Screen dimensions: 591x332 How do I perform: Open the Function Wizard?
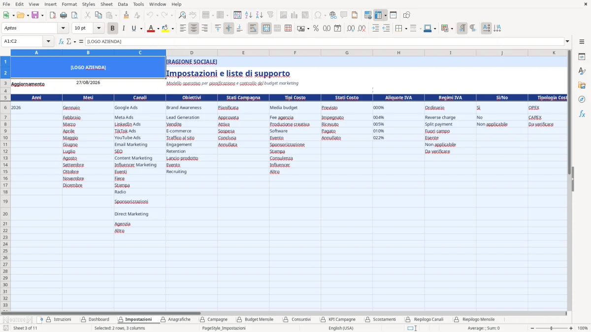[x=62, y=41]
